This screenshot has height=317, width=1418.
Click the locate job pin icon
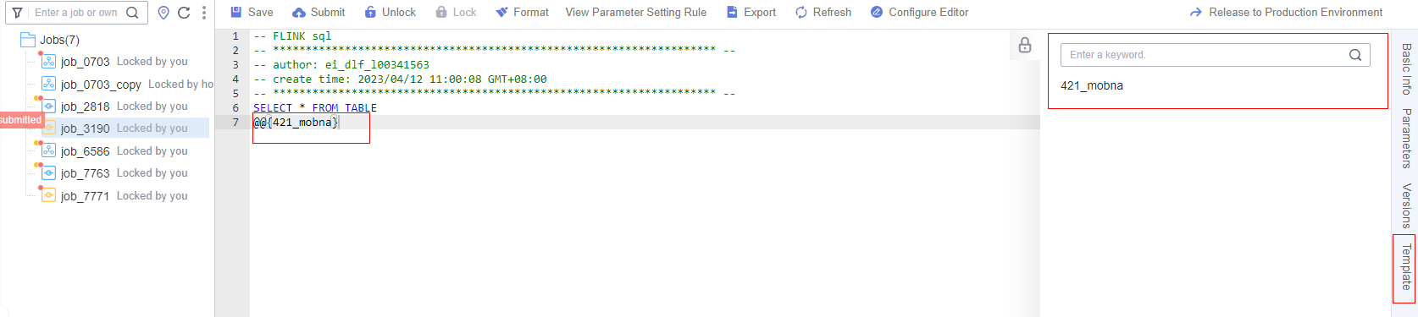[163, 13]
